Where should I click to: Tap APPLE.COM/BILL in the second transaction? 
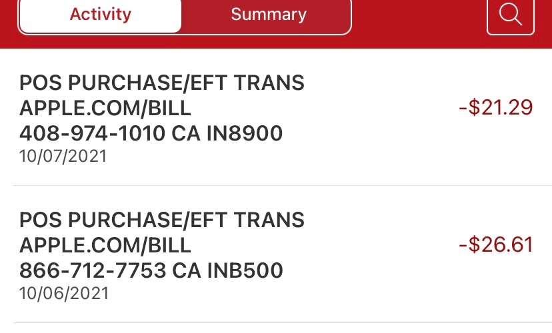pyautogui.click(x=105, y=245)
